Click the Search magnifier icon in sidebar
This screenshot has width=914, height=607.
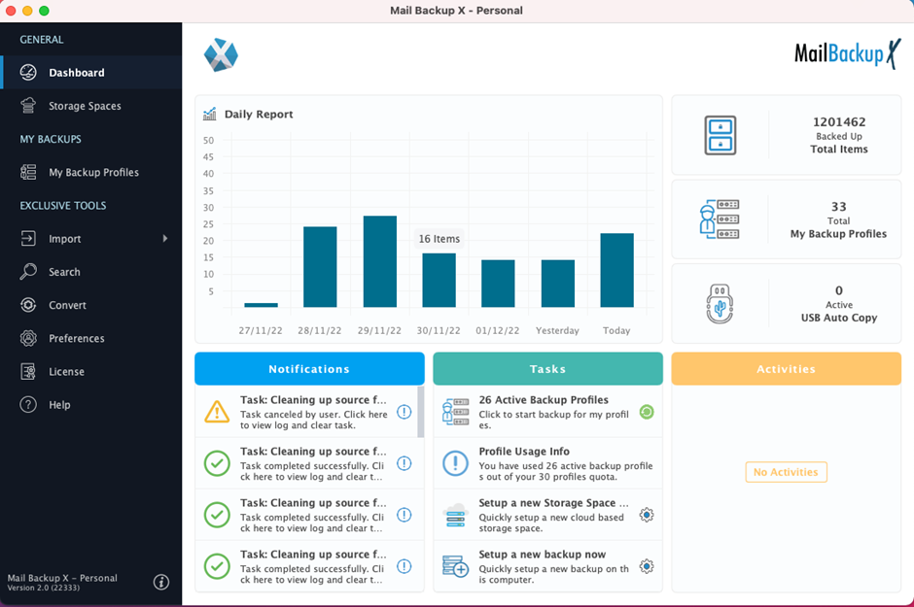click(28, 271)
